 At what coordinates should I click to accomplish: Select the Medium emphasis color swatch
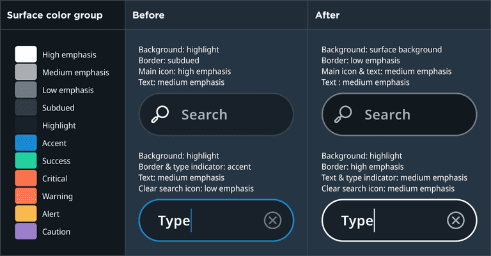(x=26, y=72)
